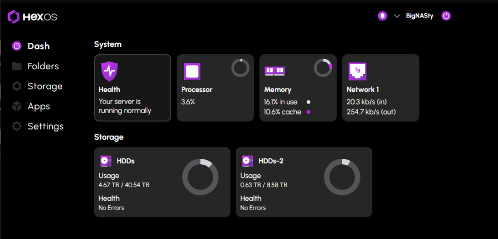The image size is (498, 239).
Task: Click the Health shield icon
Action: pos(109,72)
